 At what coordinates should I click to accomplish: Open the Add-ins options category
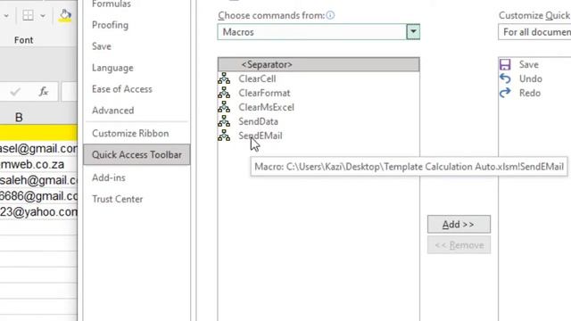click(109, 177)
